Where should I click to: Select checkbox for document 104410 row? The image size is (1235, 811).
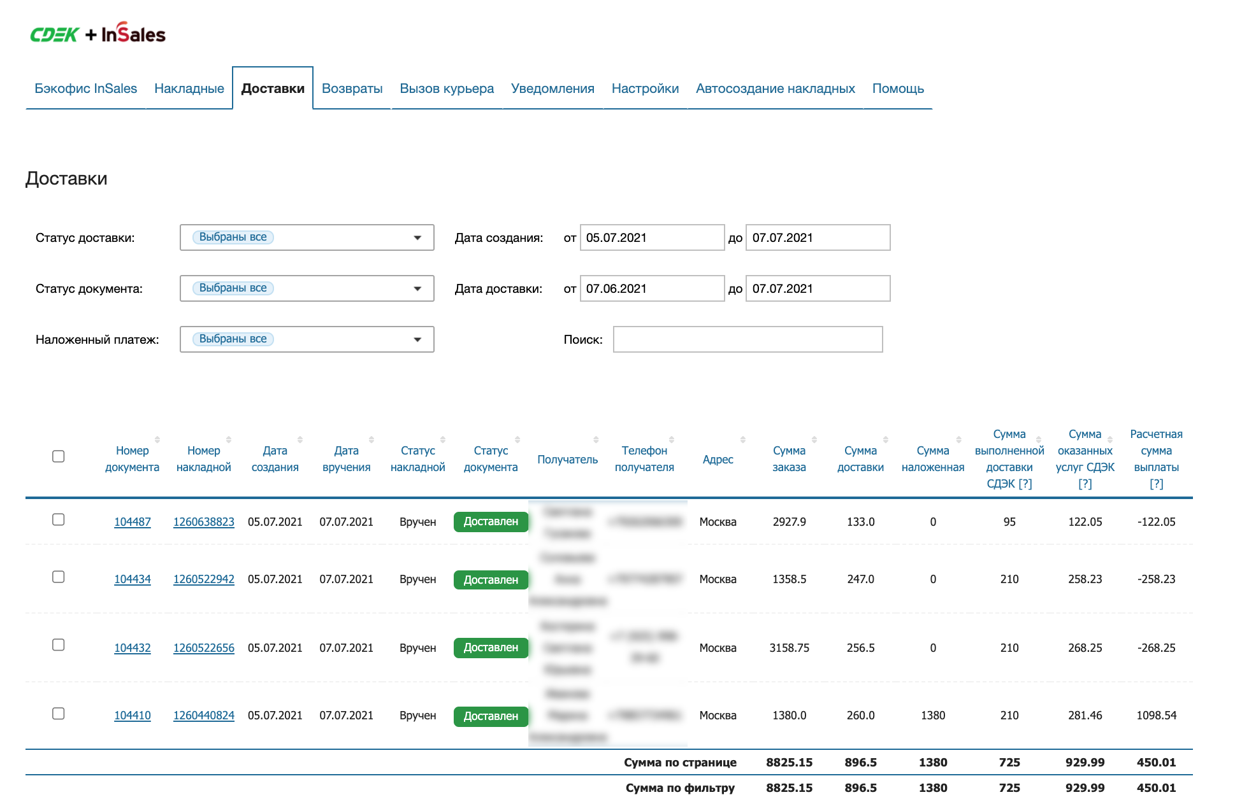coord(59,714)
